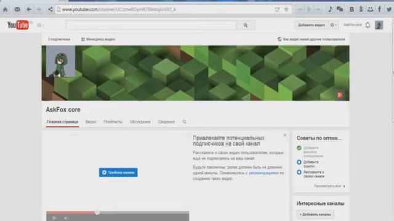Click the completed Добавьте фоновое изображение checkmark
394x221 pixels.
point(299,148)
